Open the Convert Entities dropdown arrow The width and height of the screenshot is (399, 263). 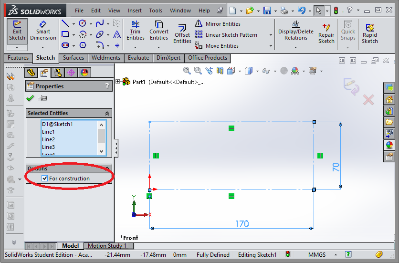(158, 47)
